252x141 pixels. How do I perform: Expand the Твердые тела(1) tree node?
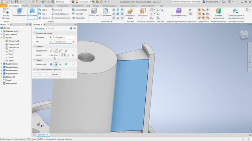pyautogui.click(x=2, y=31)
